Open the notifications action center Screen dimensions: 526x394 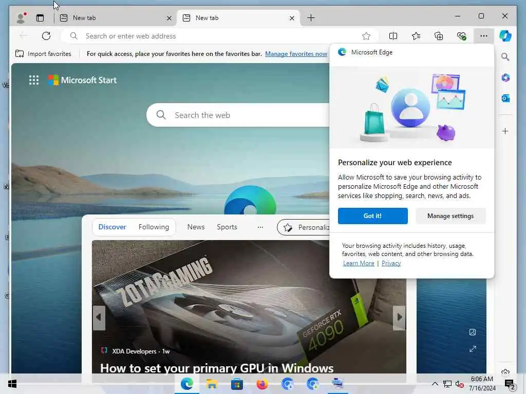pyautogui.click(x=510, y=384)
